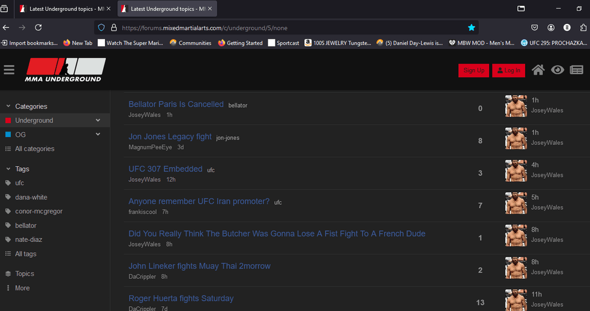590x311 pixels.
Task: Open the Roger Huerta fights Saturday topic
Action: point(181,298)
